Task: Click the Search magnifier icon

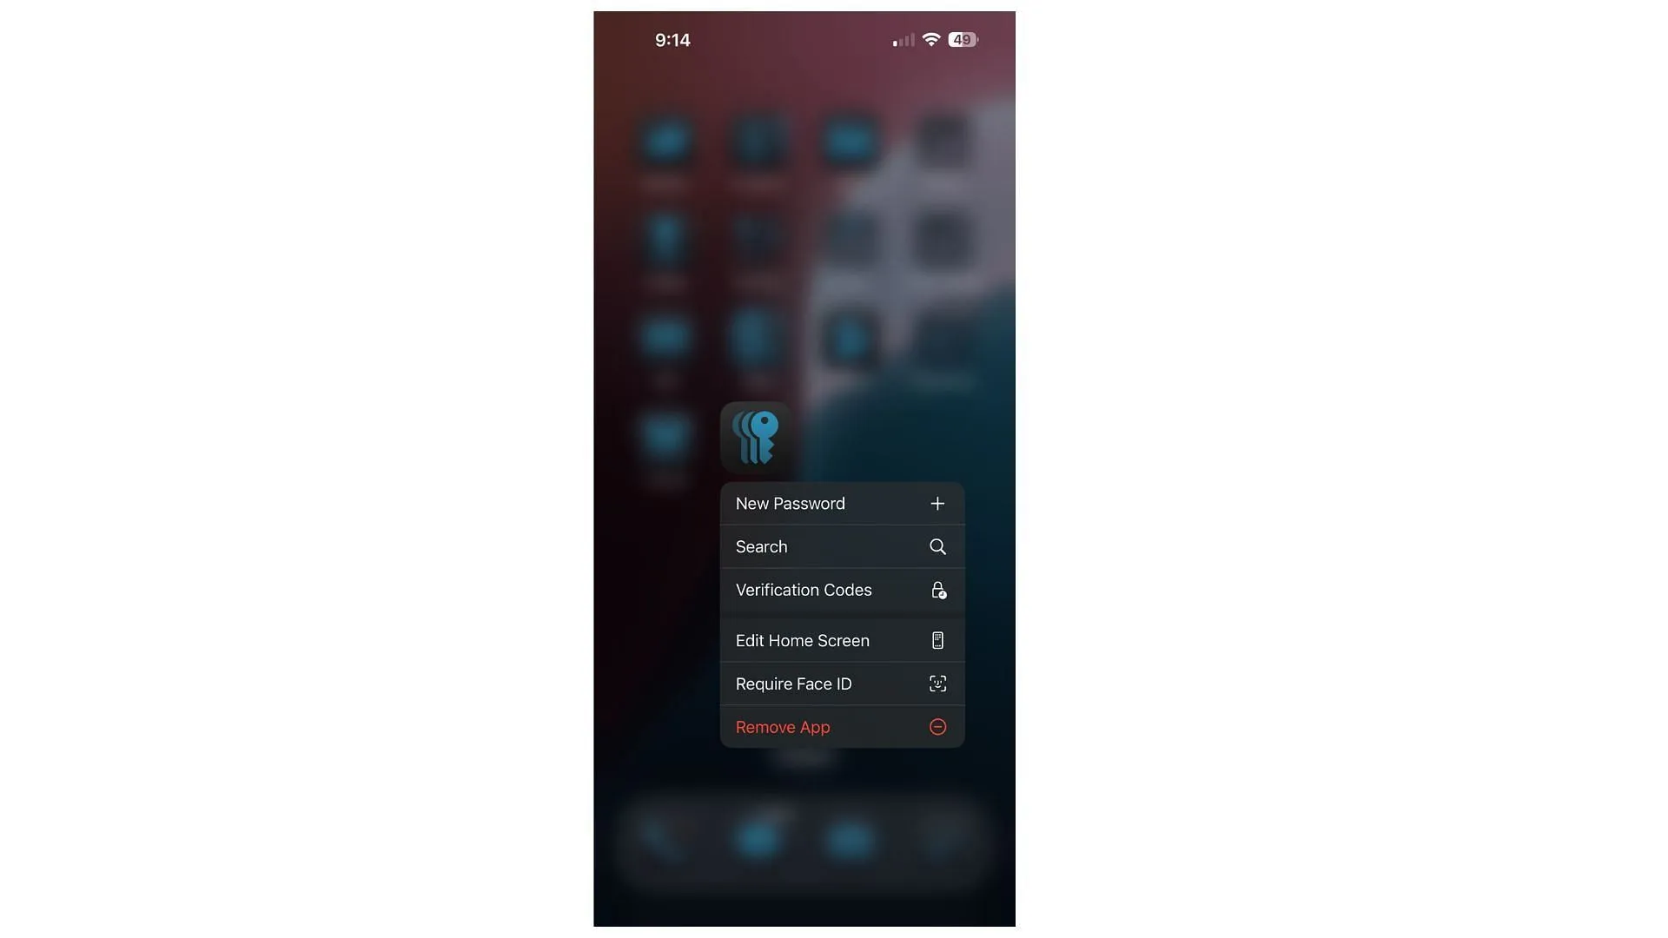Action: tap(937, 546)
